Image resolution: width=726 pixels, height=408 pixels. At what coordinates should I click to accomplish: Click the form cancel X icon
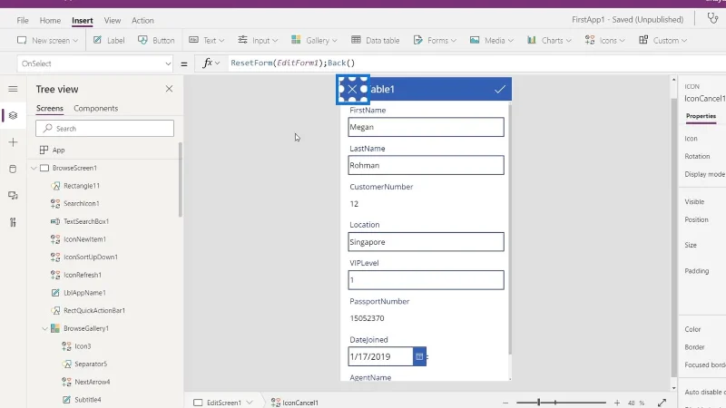tap(352, 89)
